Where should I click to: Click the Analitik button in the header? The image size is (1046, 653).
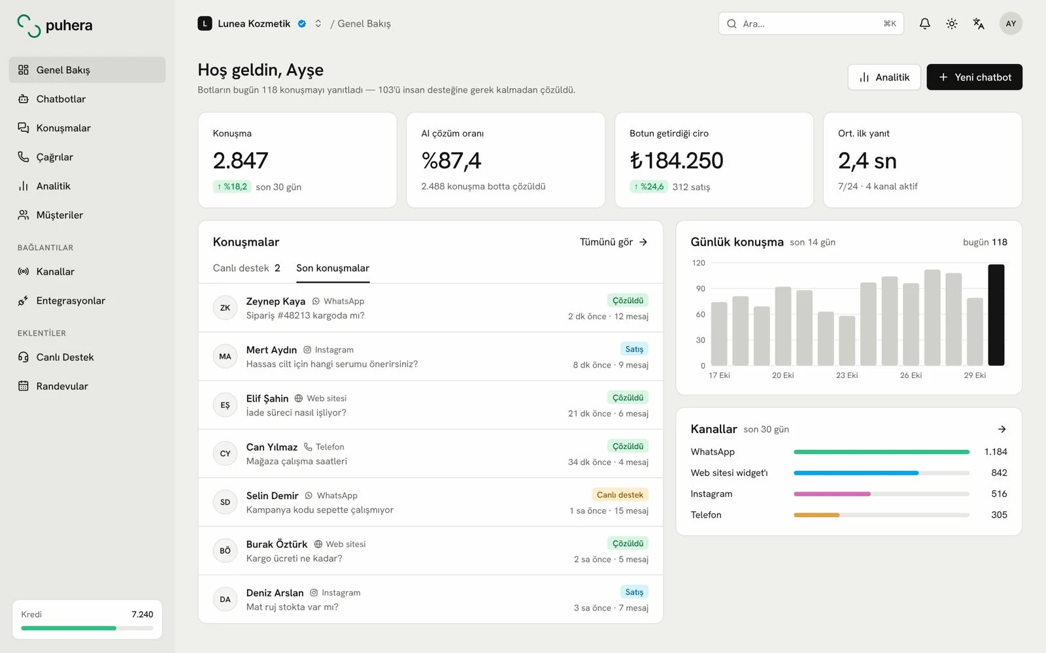point(884,77)
